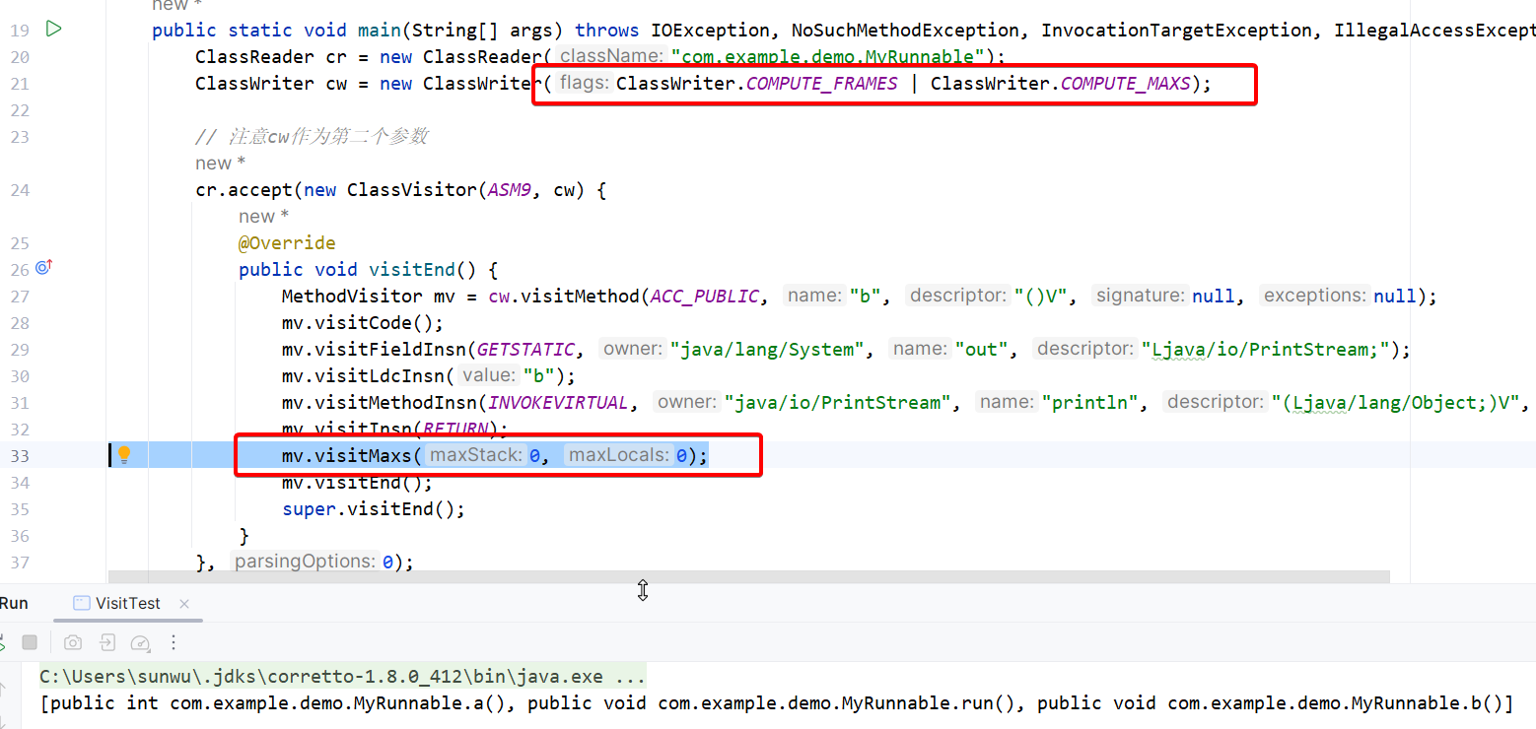Toggle breakpoint at line number 34

[20, 483]
